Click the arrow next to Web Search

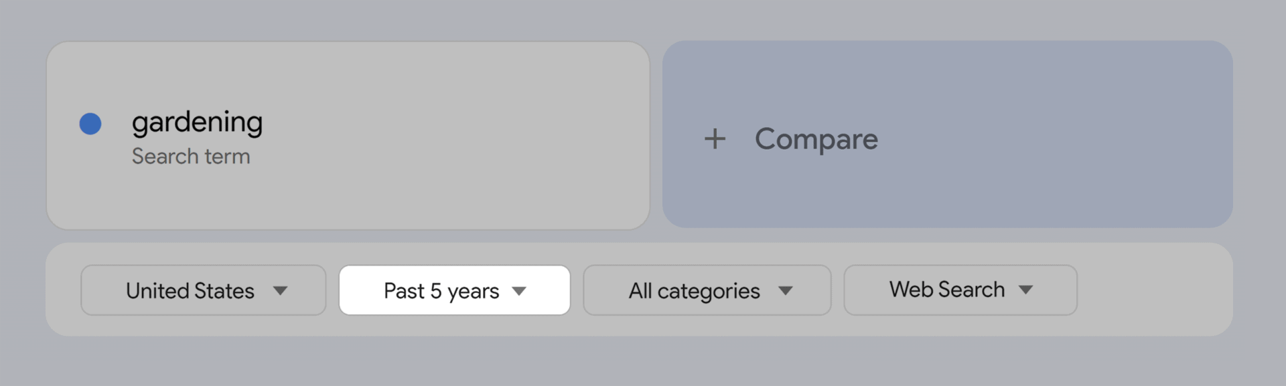[1025, 290]
